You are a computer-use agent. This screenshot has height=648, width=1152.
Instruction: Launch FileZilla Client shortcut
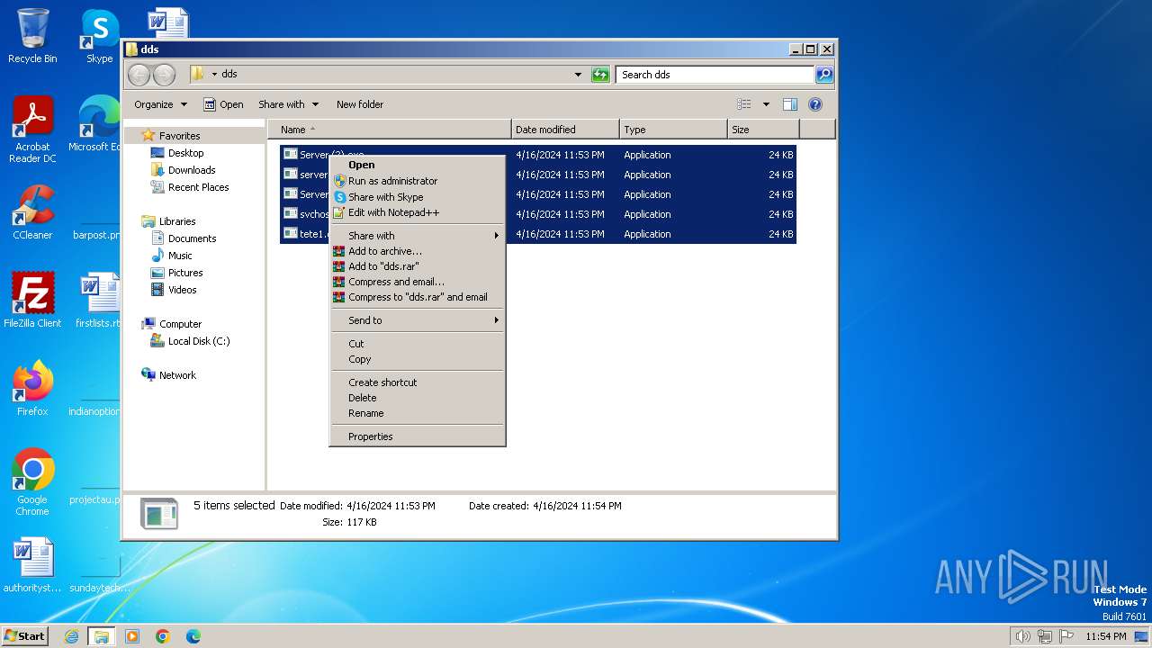[32, 301]
